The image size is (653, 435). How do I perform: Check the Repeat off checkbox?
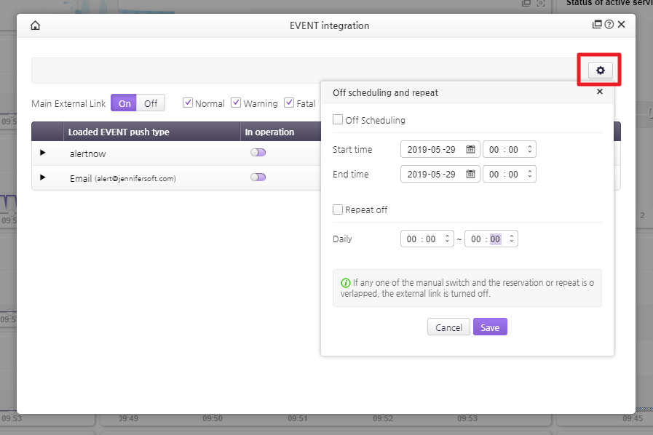(x=338, y=209)
